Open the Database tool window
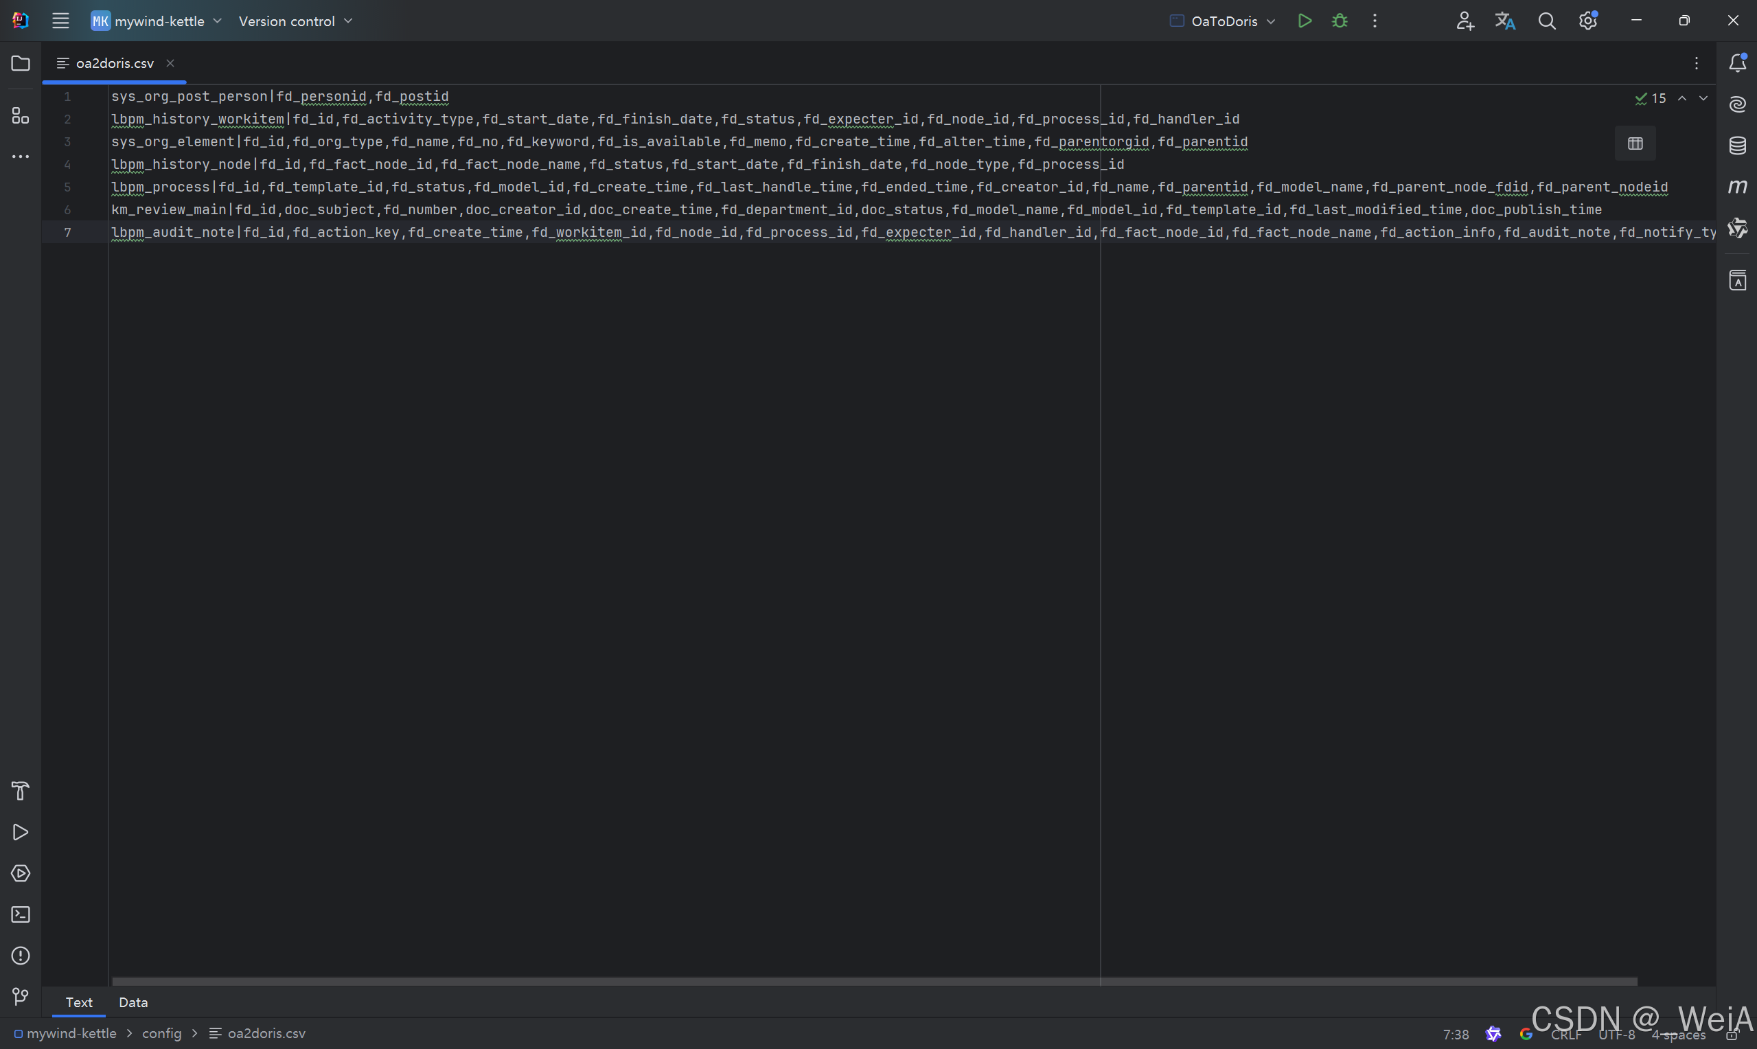The height and width of the screenshot is (1049, 1757). coord(1737,146)
